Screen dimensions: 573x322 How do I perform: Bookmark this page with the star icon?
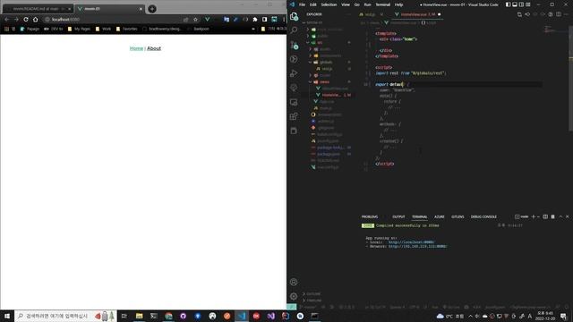coord(195,20)
